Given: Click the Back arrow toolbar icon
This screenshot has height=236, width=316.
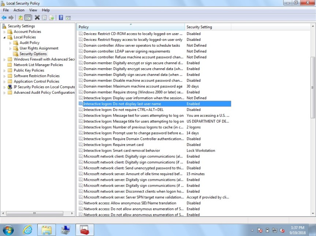Looking at the screenshot, I should pos(4,18).
